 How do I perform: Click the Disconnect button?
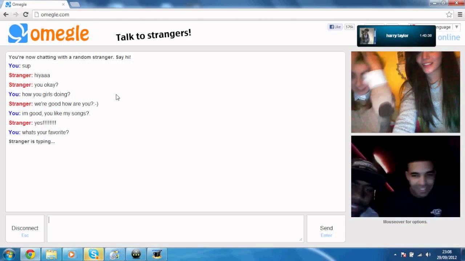(x=25, y=229)
